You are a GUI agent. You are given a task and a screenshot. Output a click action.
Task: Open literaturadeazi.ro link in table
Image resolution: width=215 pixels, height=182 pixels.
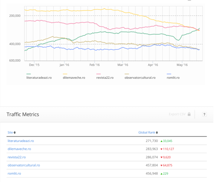(x=21, y=141)
